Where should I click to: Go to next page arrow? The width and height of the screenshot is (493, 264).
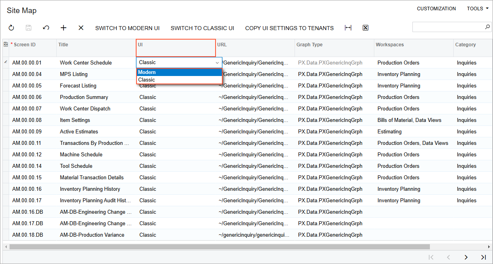466,257
